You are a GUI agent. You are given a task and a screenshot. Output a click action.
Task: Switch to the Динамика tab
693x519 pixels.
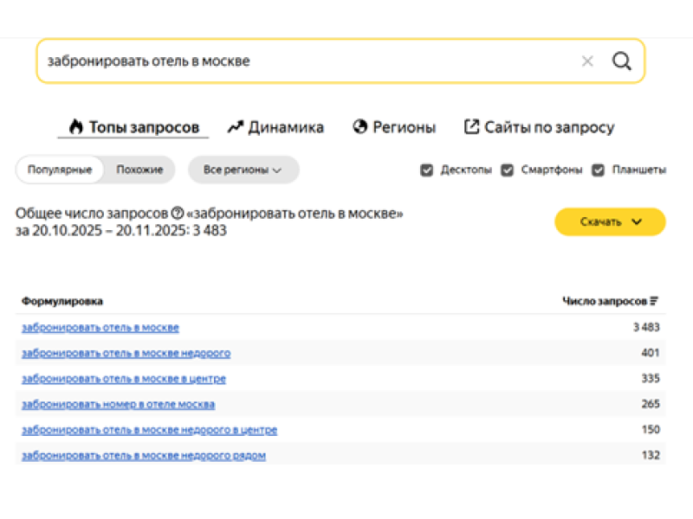275,127
